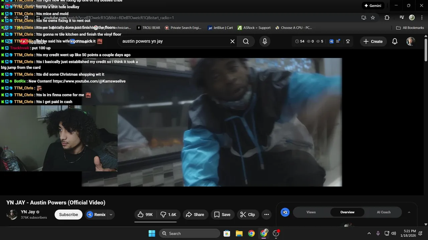Click the search magnifier button

(246, 41)
